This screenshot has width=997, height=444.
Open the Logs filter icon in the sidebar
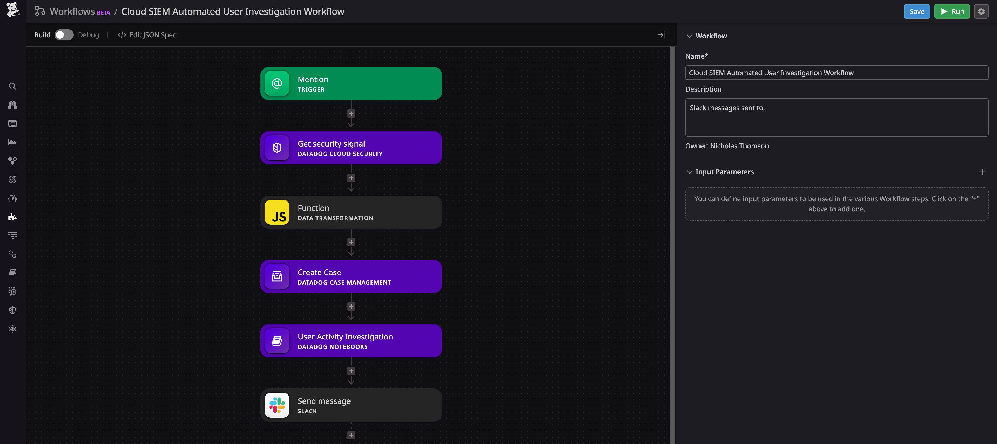coord(12,235)
